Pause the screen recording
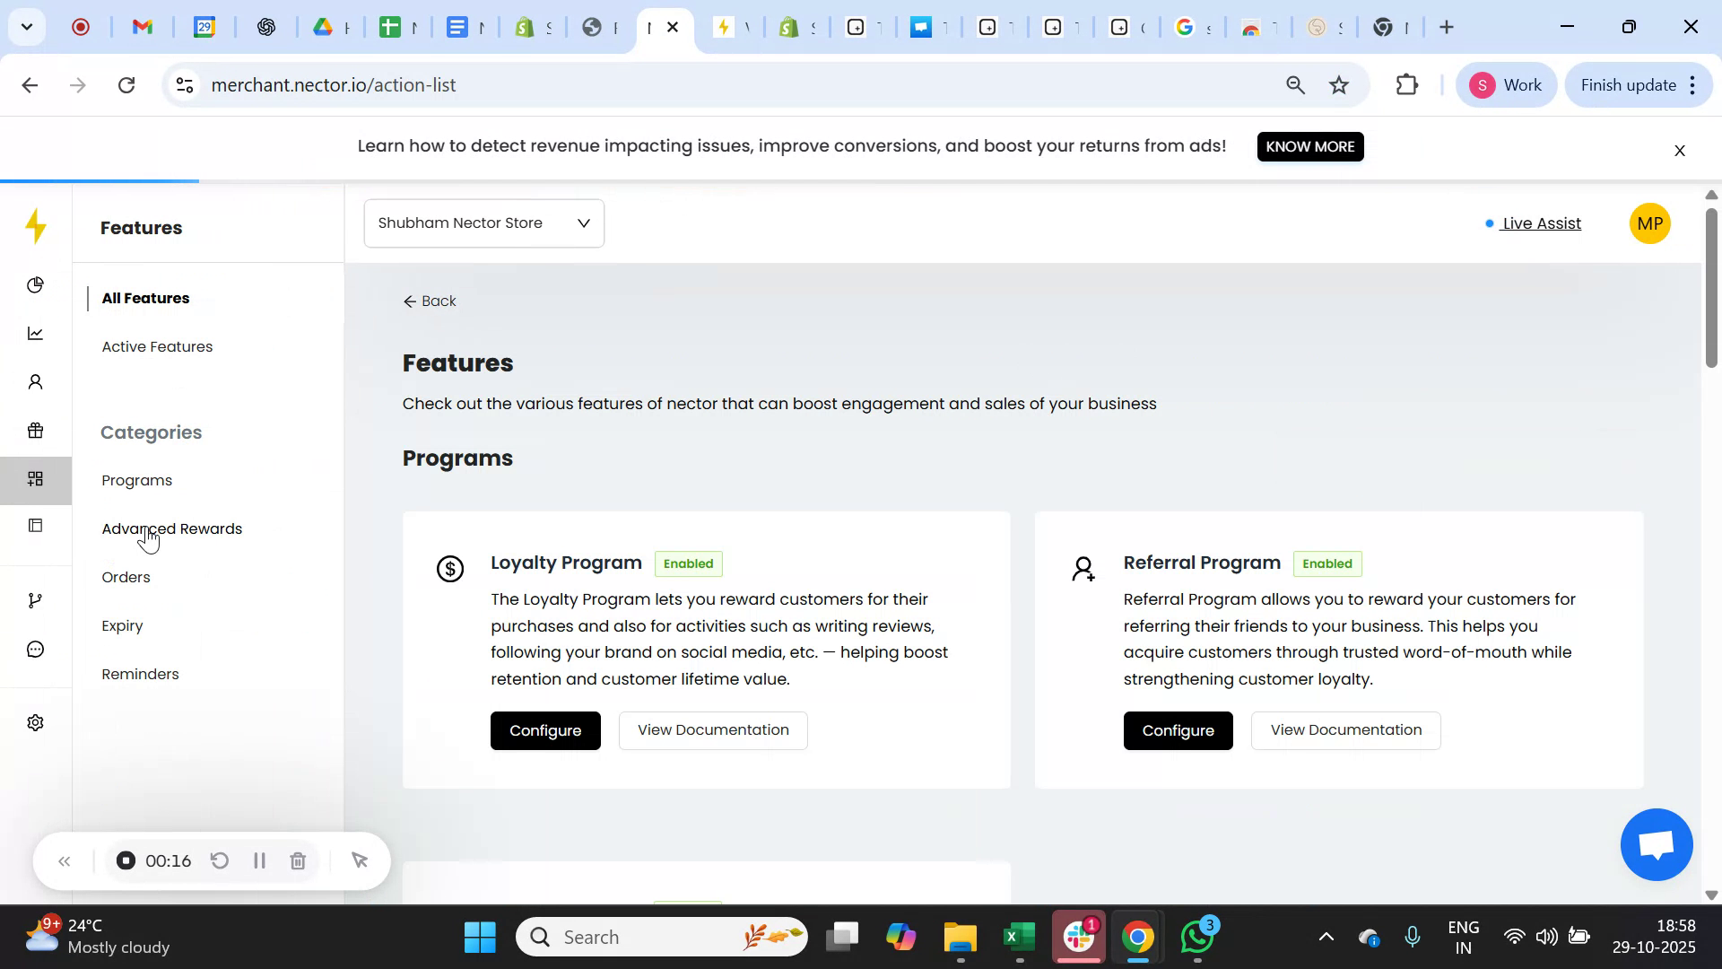 259,860
